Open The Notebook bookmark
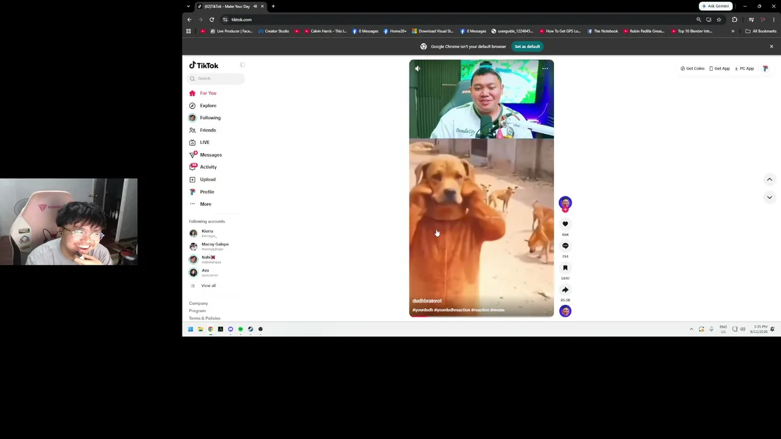This screenshot has width=781, height=439. coord(602,31)
